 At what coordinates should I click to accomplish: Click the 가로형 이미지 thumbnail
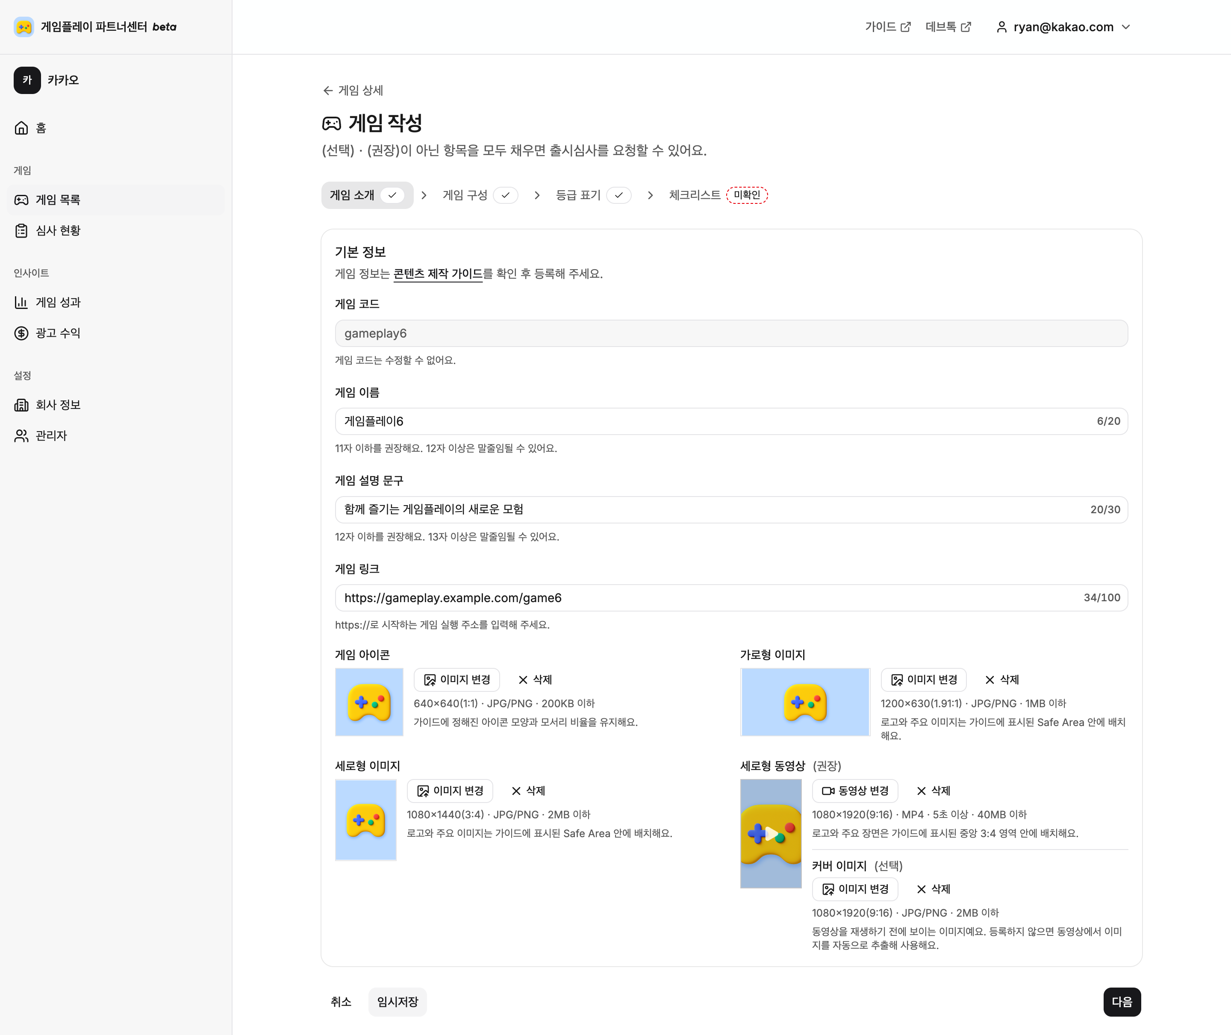pyautogui.click(x=805, y=702)
